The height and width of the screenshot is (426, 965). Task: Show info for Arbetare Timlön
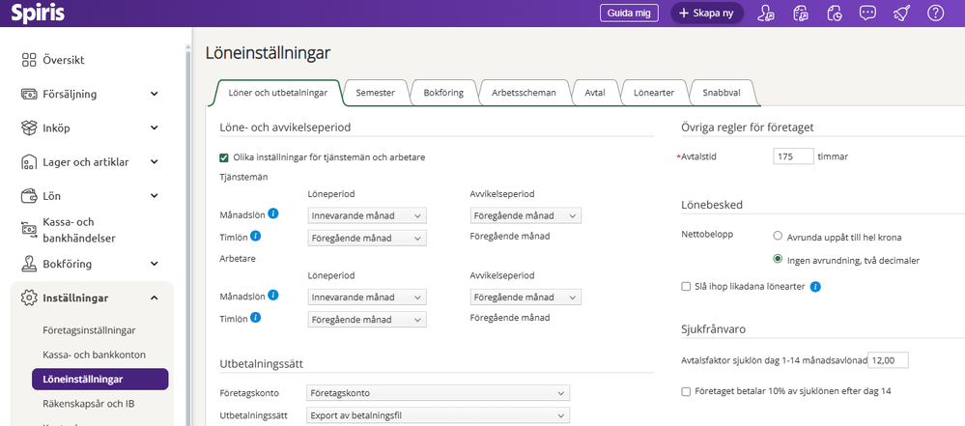[x=255, y=318]
